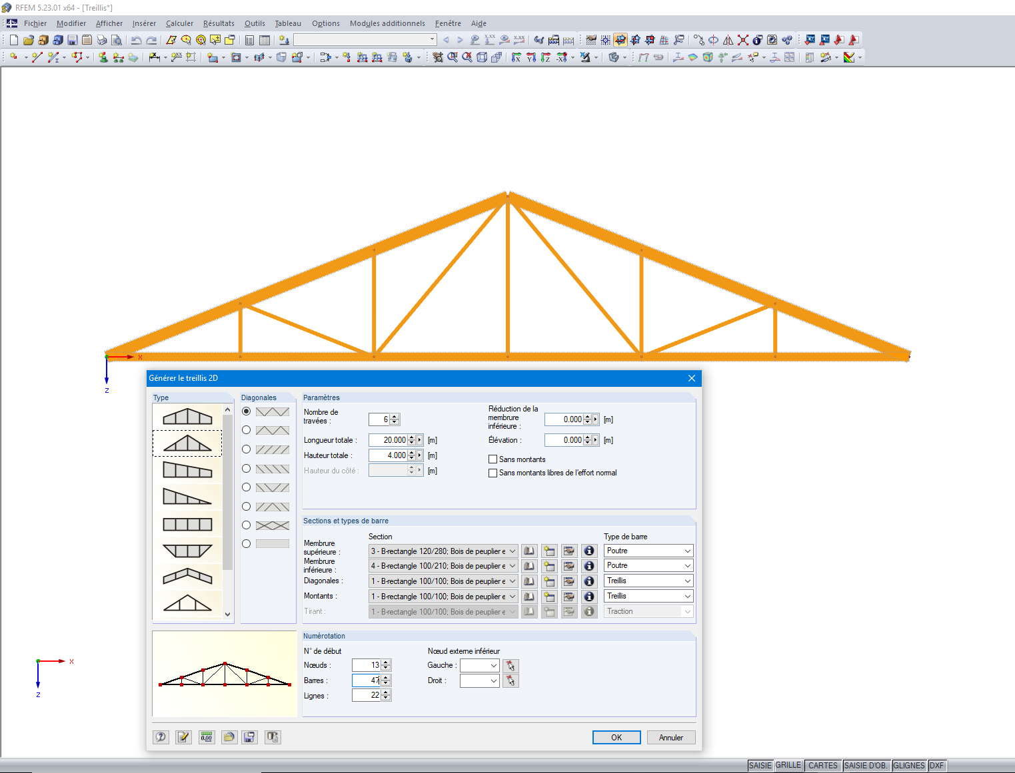This screenshot has height=773, width=1015.
Task: Create new section for Membrure inférieure
Action: click(x=549, y=566)
